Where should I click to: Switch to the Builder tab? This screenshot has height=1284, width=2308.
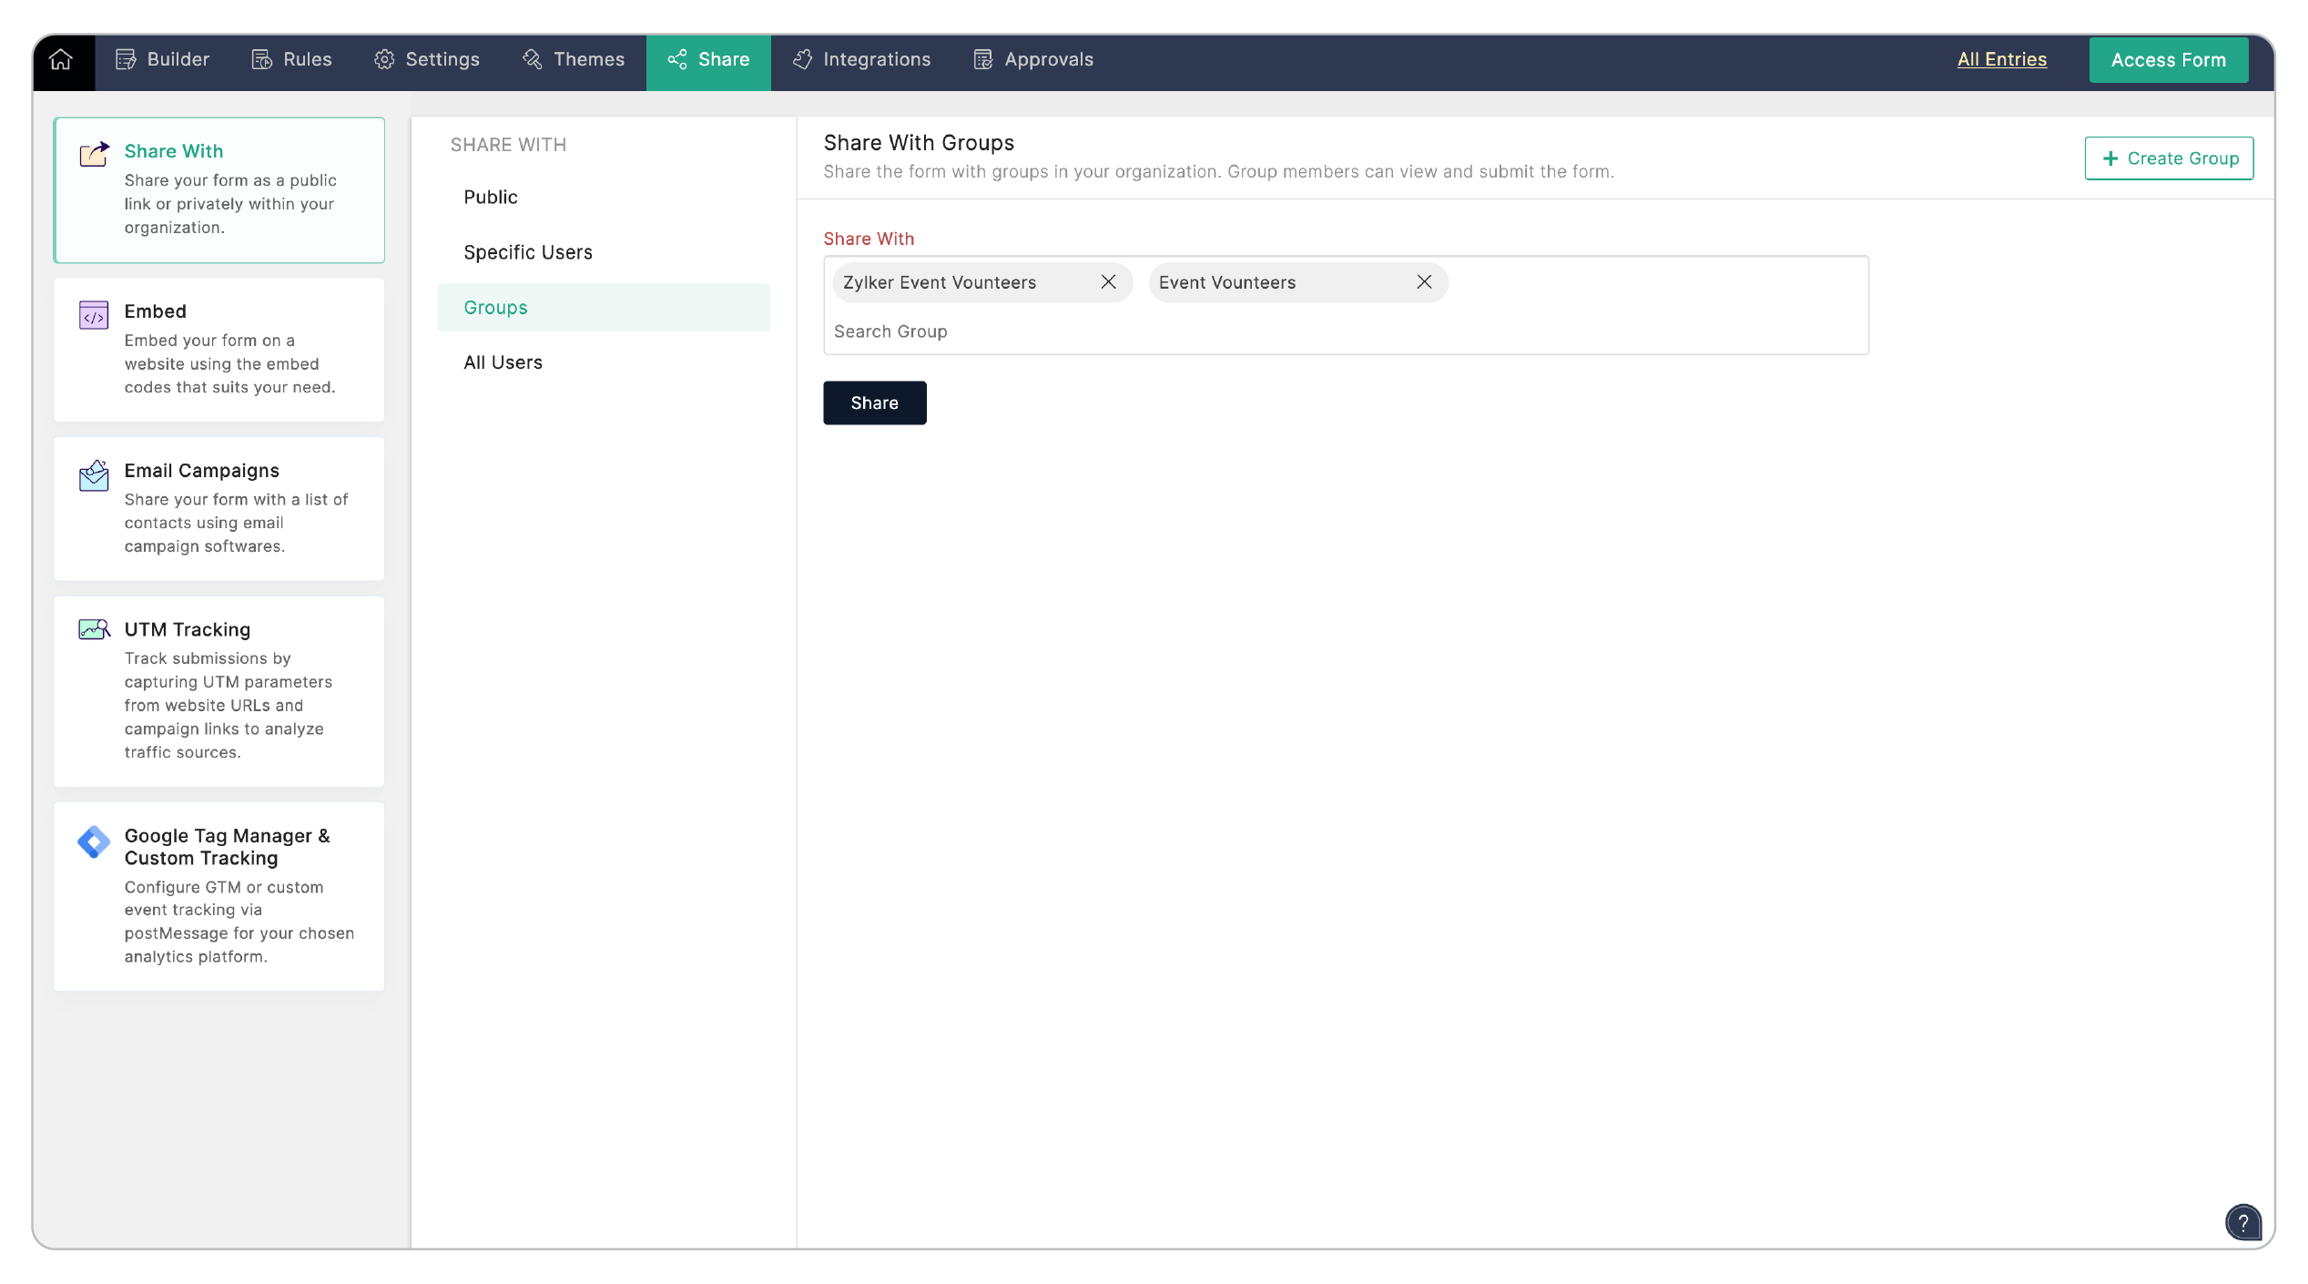(163, 60)
